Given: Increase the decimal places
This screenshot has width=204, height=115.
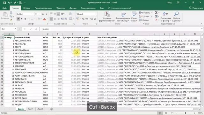Looking at the screenshot, I should [x=91, y=19].
